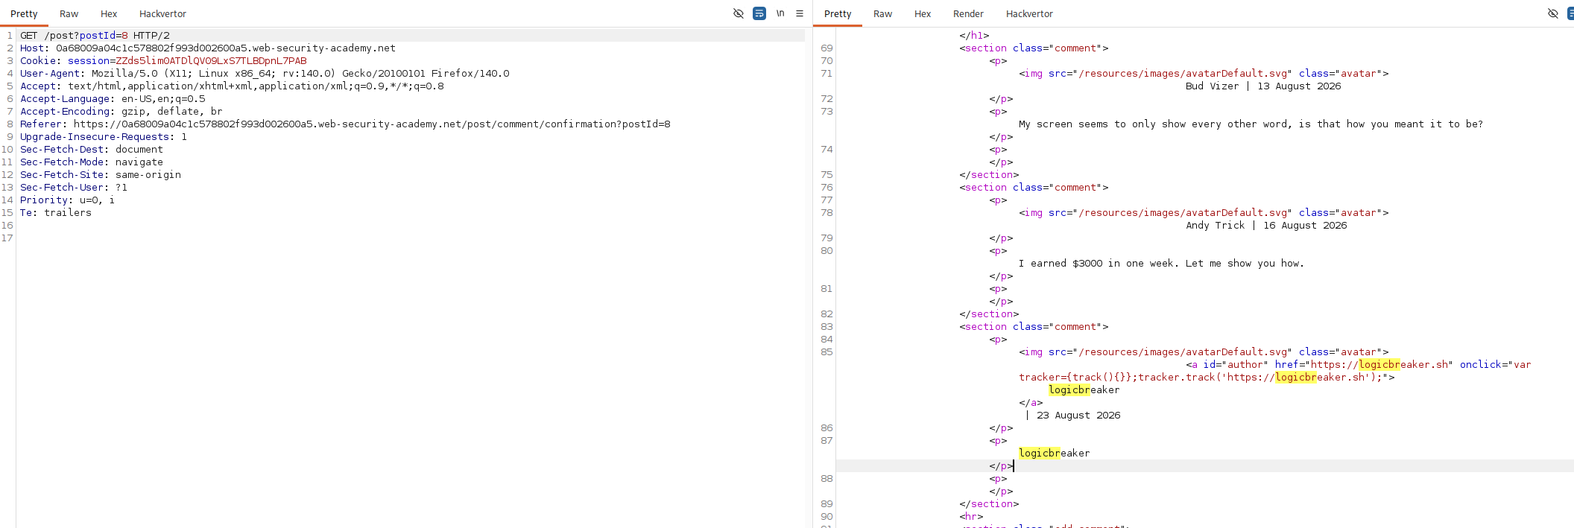Open the request Hackvertor tab
The width and height of the screenshot is (1574, 528).
[162, 14]
